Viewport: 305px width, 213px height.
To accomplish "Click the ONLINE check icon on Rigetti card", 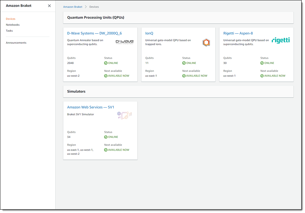I will (x=262, y=63).
